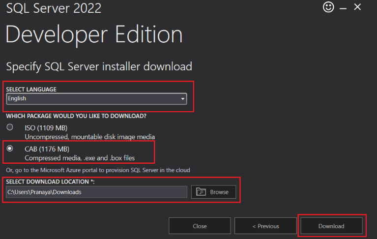Click 'SELECT DOWNLOAD LOCATION' label
Viewport: 377px width, 239px height.
tap(50, 181)
